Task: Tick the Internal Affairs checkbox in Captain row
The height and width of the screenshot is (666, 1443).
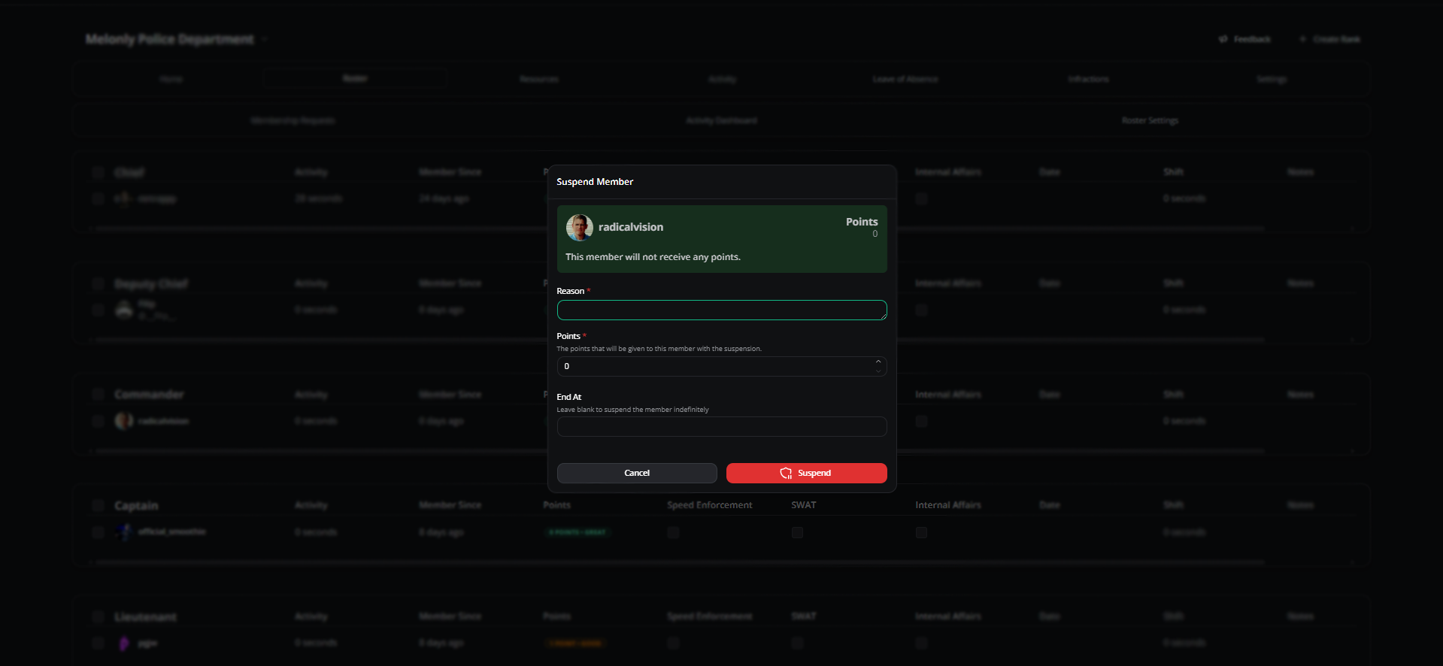Action: [x=921, y=532]
